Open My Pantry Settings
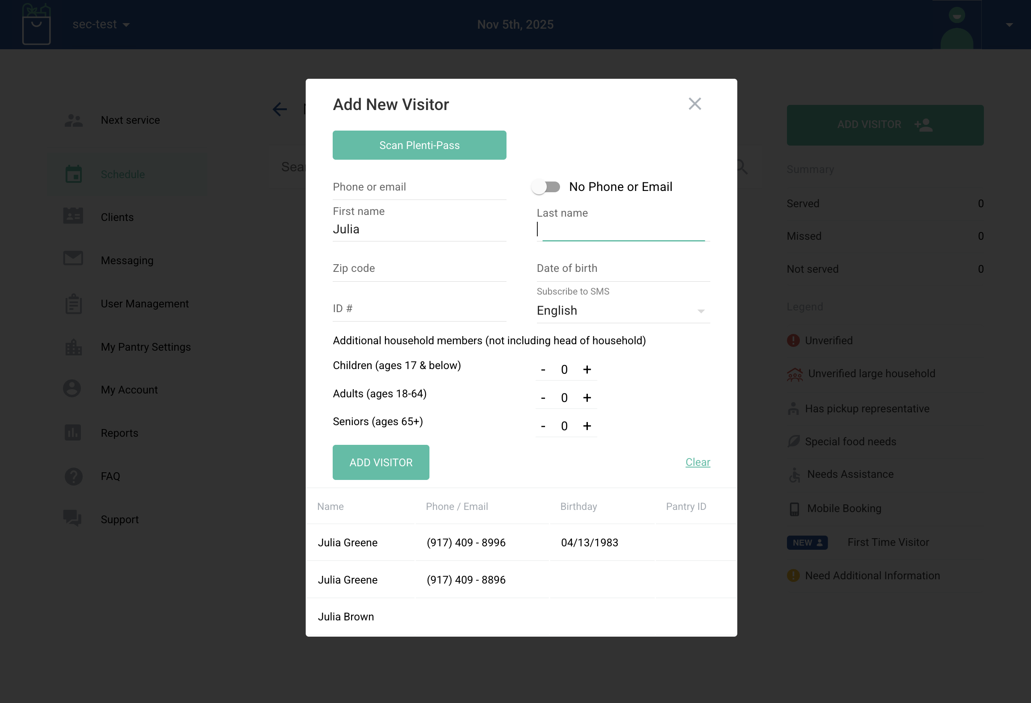This screenshot has height=703, width=1031. (x=146, y=347)
